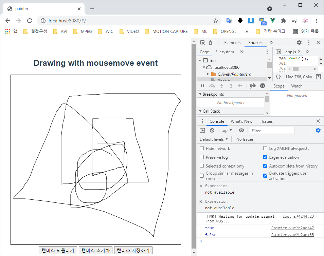Open the Vue devtools extension icon
Viewport: 324px width, 256px height.
[x=273, y=21]
